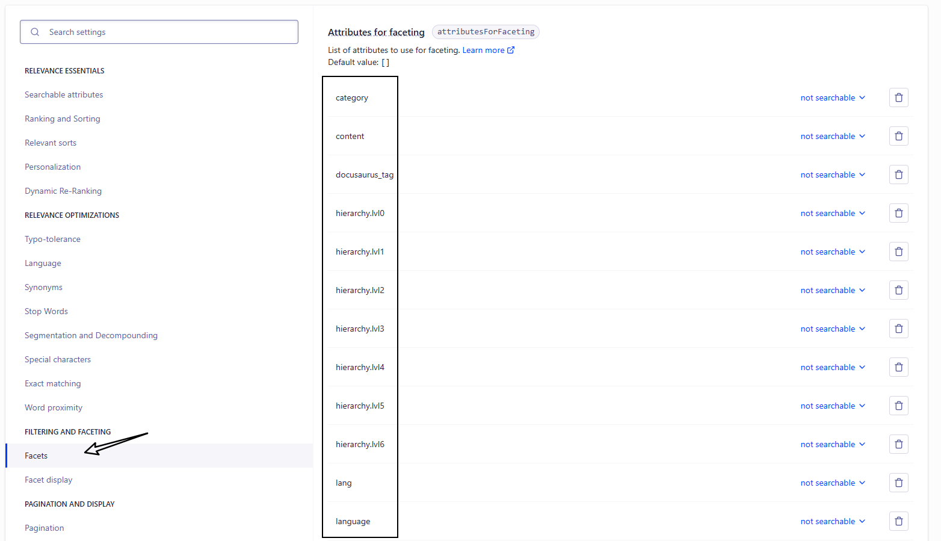Viewport: 941px width, 541px height.
Task: Open the Typo-tolerance settings section
Action: click(52, 239)
